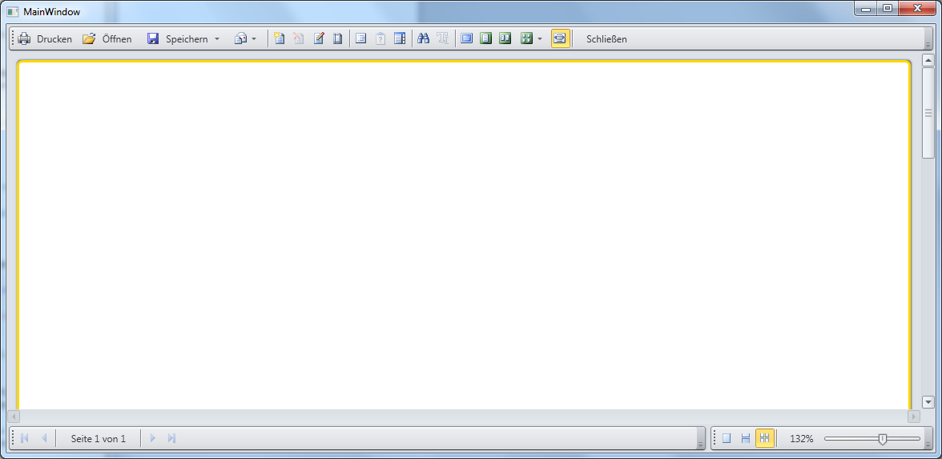Click the Seite 1 von 1 page indicator
Viewport: 942px width, 459px height.
pyautogui.click(x=99, y=439)
